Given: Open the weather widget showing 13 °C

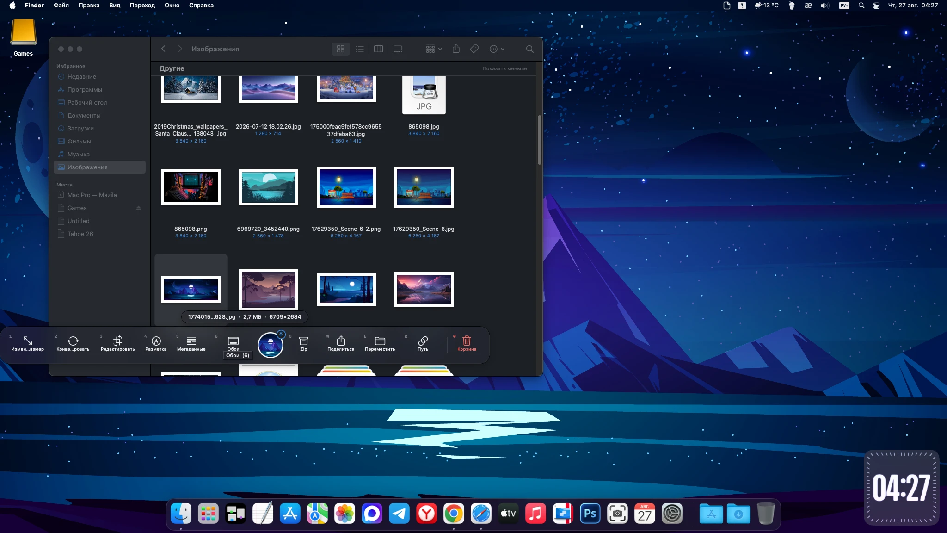Looking at the screenshot, I should pyautogui.click(x=767, y=6).
